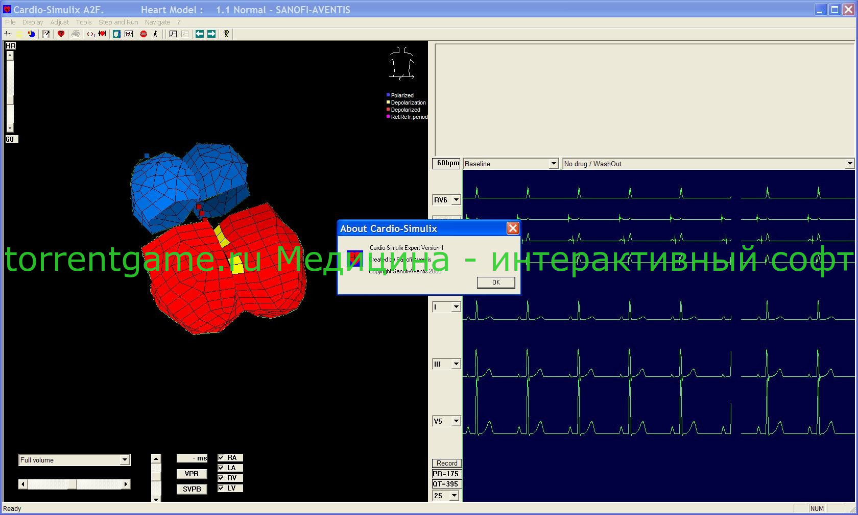Image resolution: width=858 pixels, height=515 pixels.
Task: Click the walking man step icon
Action: [155, 34]
